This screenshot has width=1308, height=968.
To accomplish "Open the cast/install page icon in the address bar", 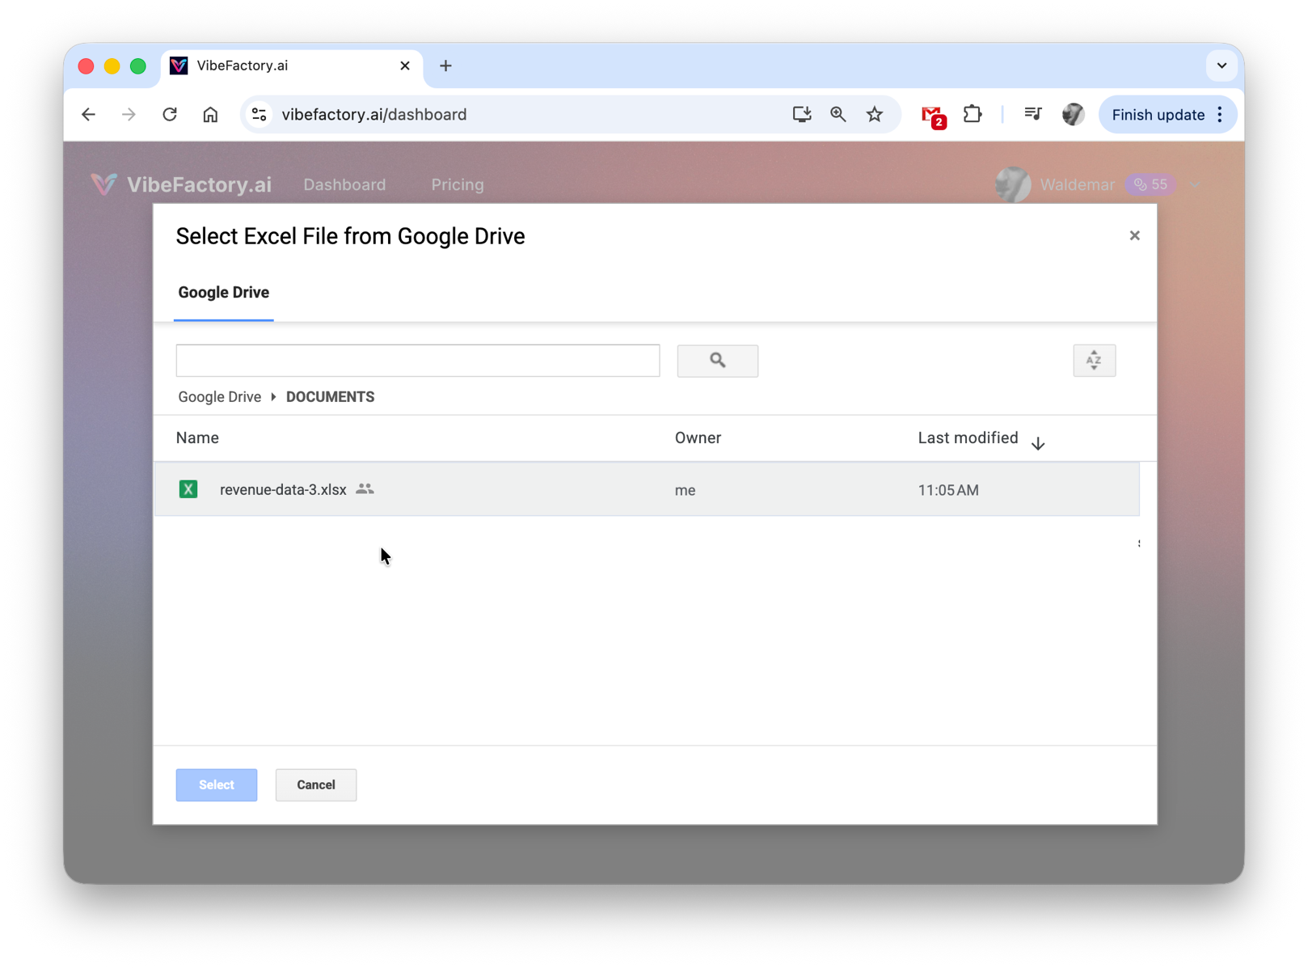I will [801, 114].
